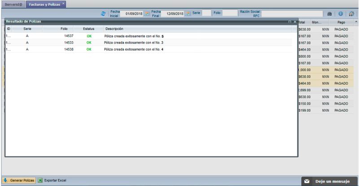Switch to the Bienvenid@ tab

coord(13,4)
